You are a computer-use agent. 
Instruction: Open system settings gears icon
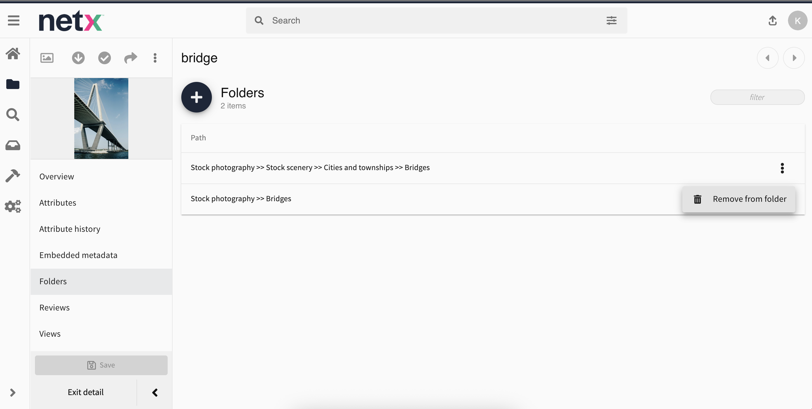[13, 206]
